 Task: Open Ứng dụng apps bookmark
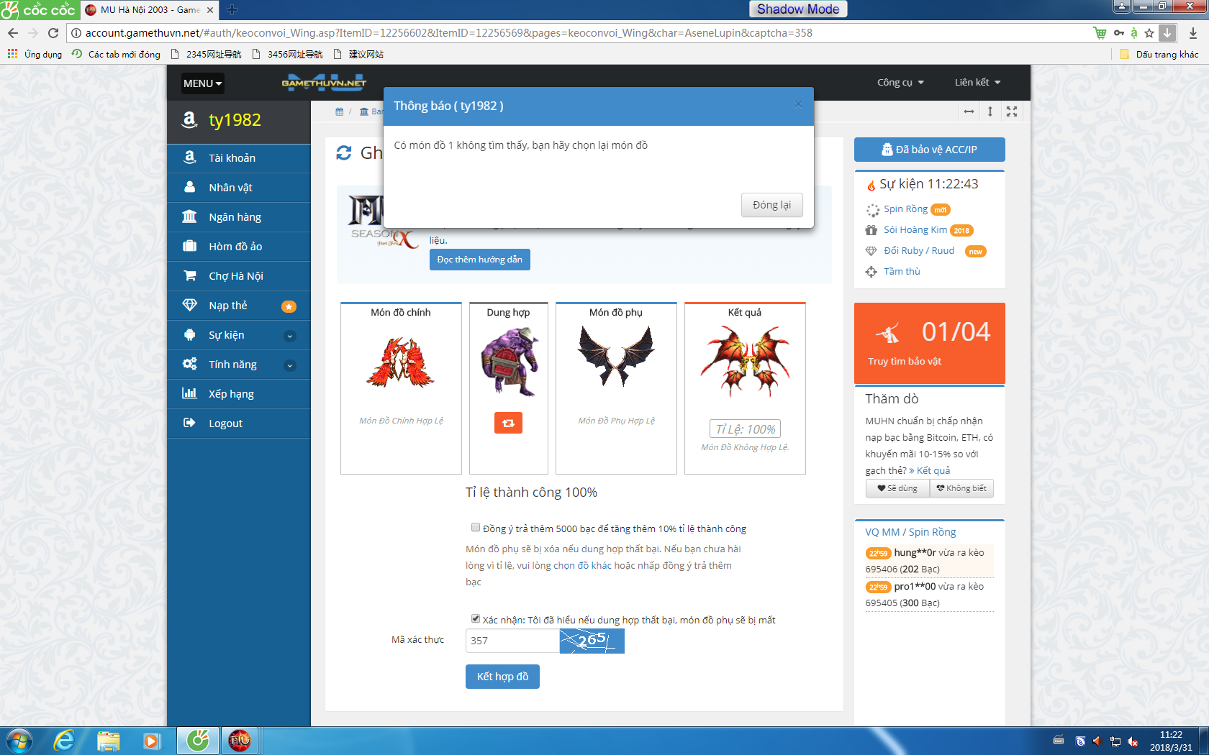tap(35, 55)
